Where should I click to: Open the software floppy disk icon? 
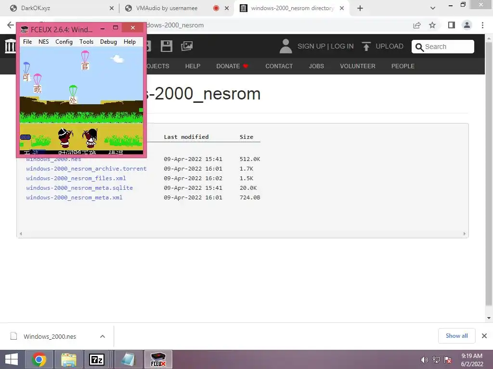tap(166, 46)
